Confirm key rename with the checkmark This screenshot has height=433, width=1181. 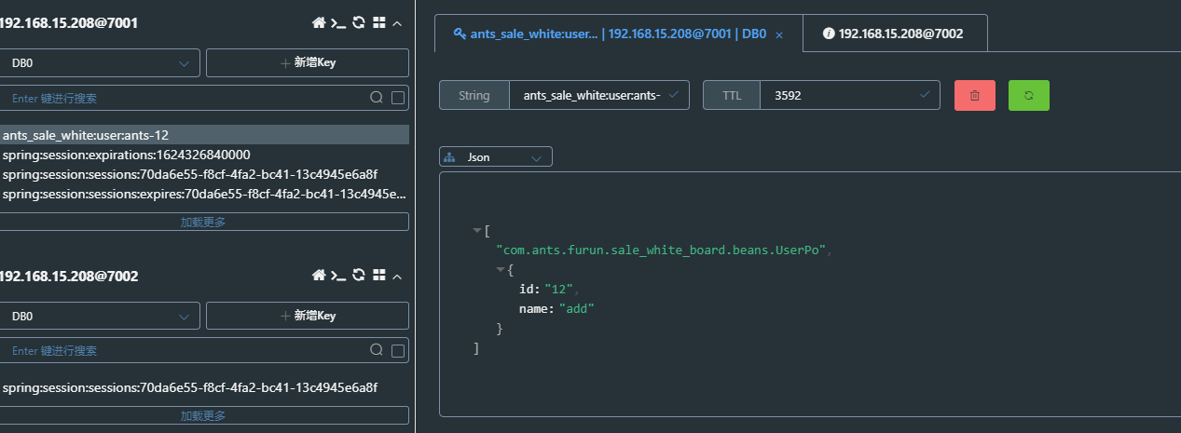tap(675, 95)
